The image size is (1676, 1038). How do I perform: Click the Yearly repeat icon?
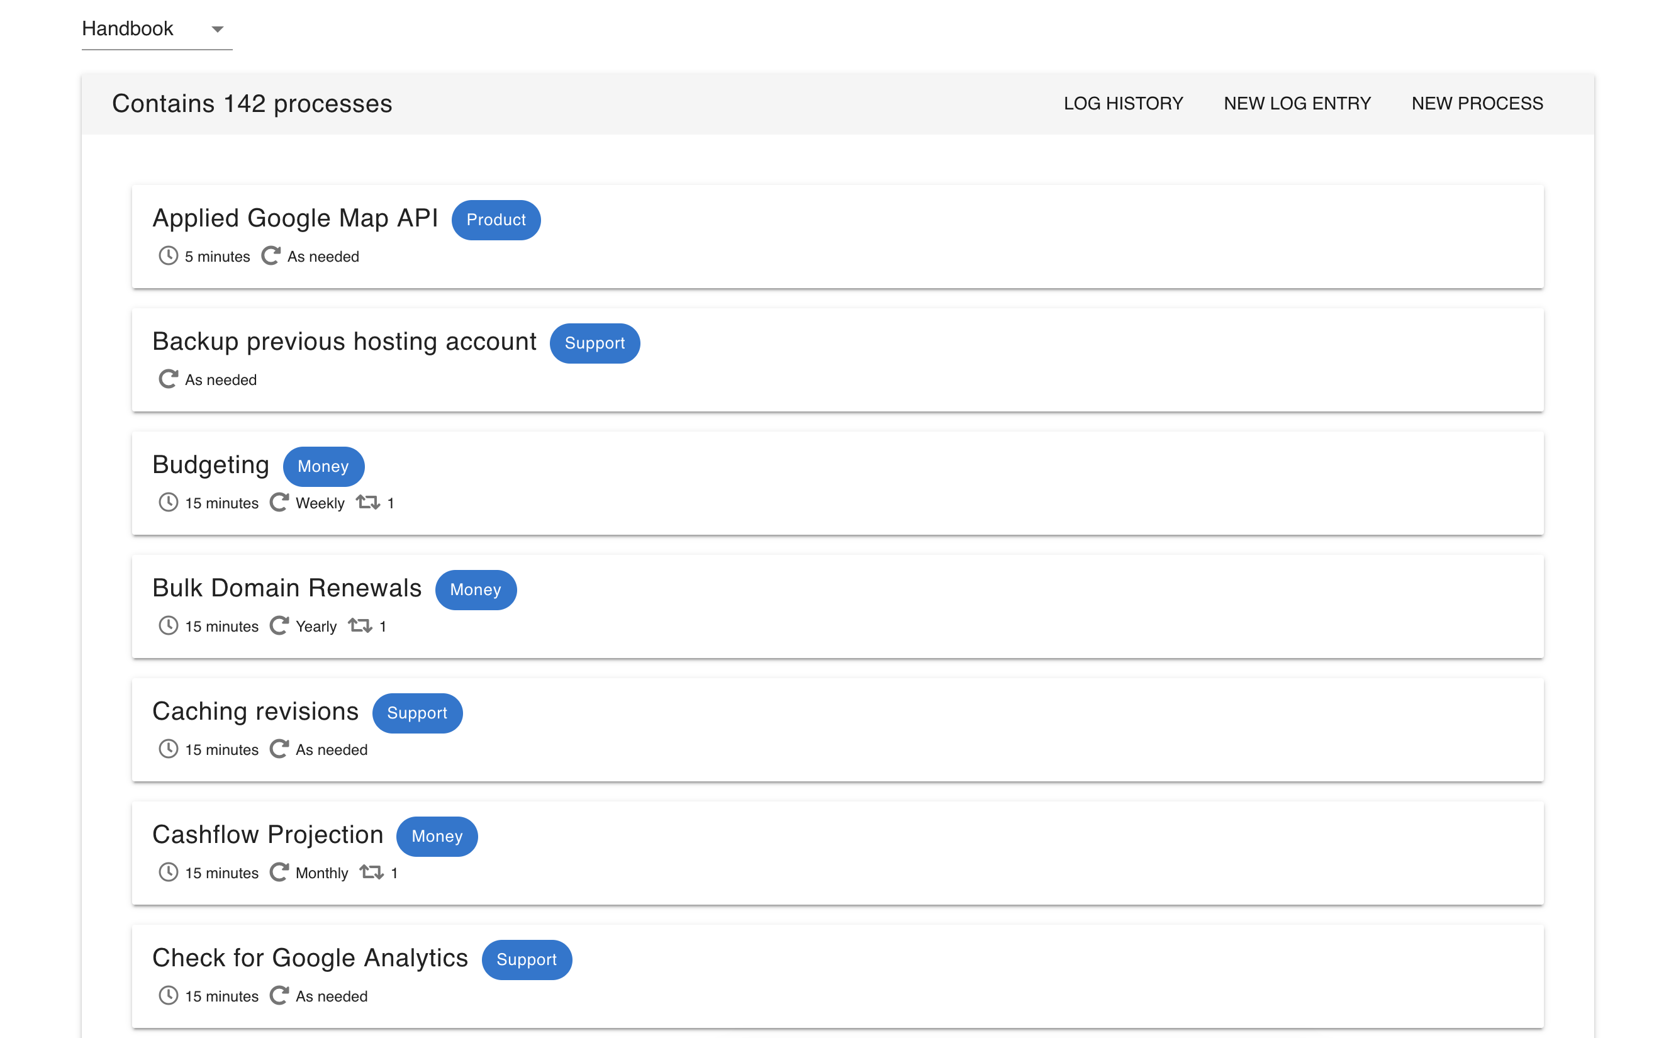[279, 626]
